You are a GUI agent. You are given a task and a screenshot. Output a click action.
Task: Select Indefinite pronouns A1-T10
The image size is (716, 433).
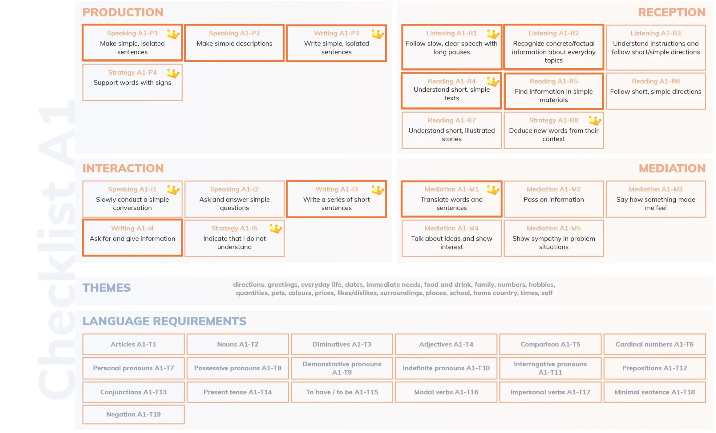446,368
